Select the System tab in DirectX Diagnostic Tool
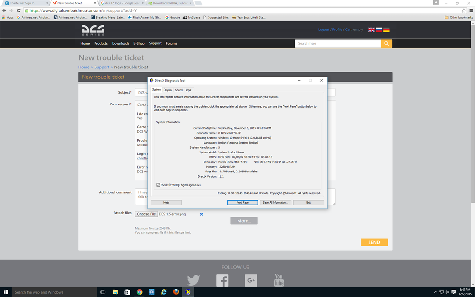This screenshot has height=297, width=475. click(156, 90)
